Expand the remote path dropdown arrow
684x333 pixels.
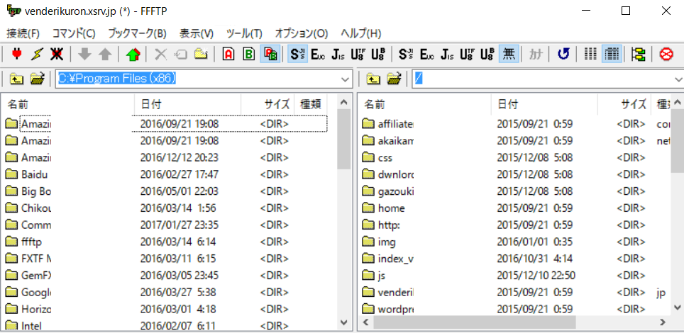678,79
